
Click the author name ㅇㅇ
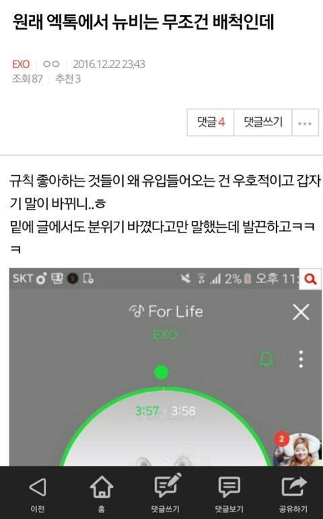coord(51,64)
